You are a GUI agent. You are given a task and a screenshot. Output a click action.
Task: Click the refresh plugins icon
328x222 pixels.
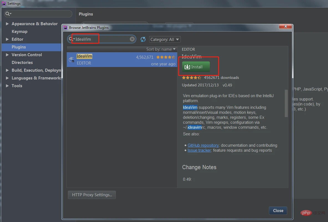[143, 39]
